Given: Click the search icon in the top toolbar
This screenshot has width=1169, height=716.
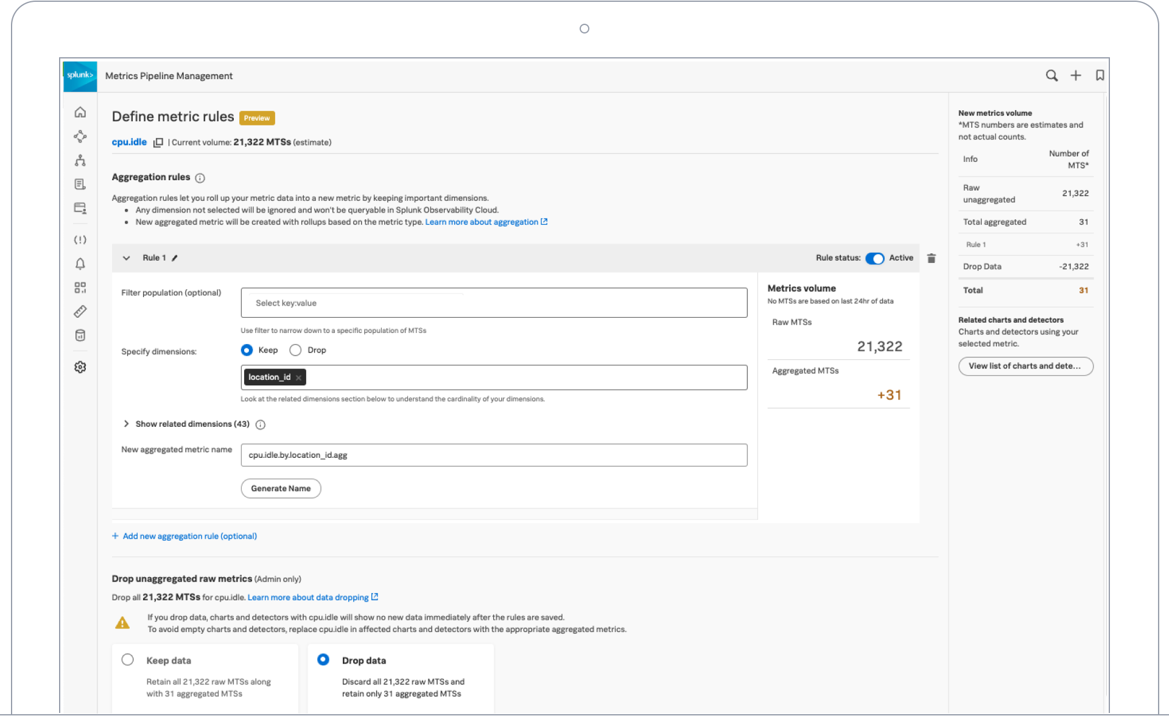Looking at the screenshot, I should [x=1051, y=75].
